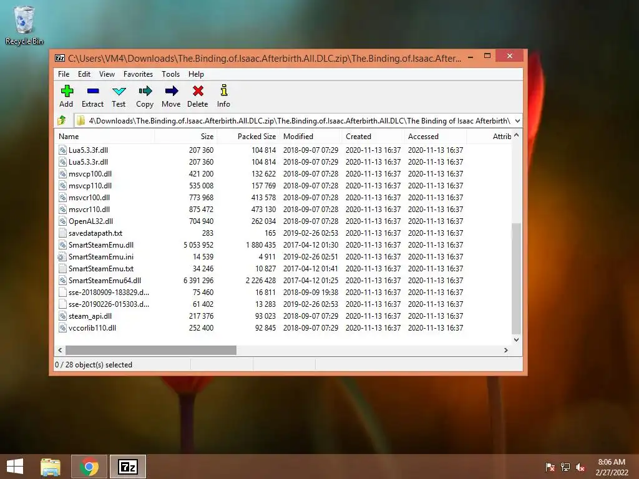Sort files by Size column
Screen dimensions: 639x479
pyautogui.click(x=186, y=137)
